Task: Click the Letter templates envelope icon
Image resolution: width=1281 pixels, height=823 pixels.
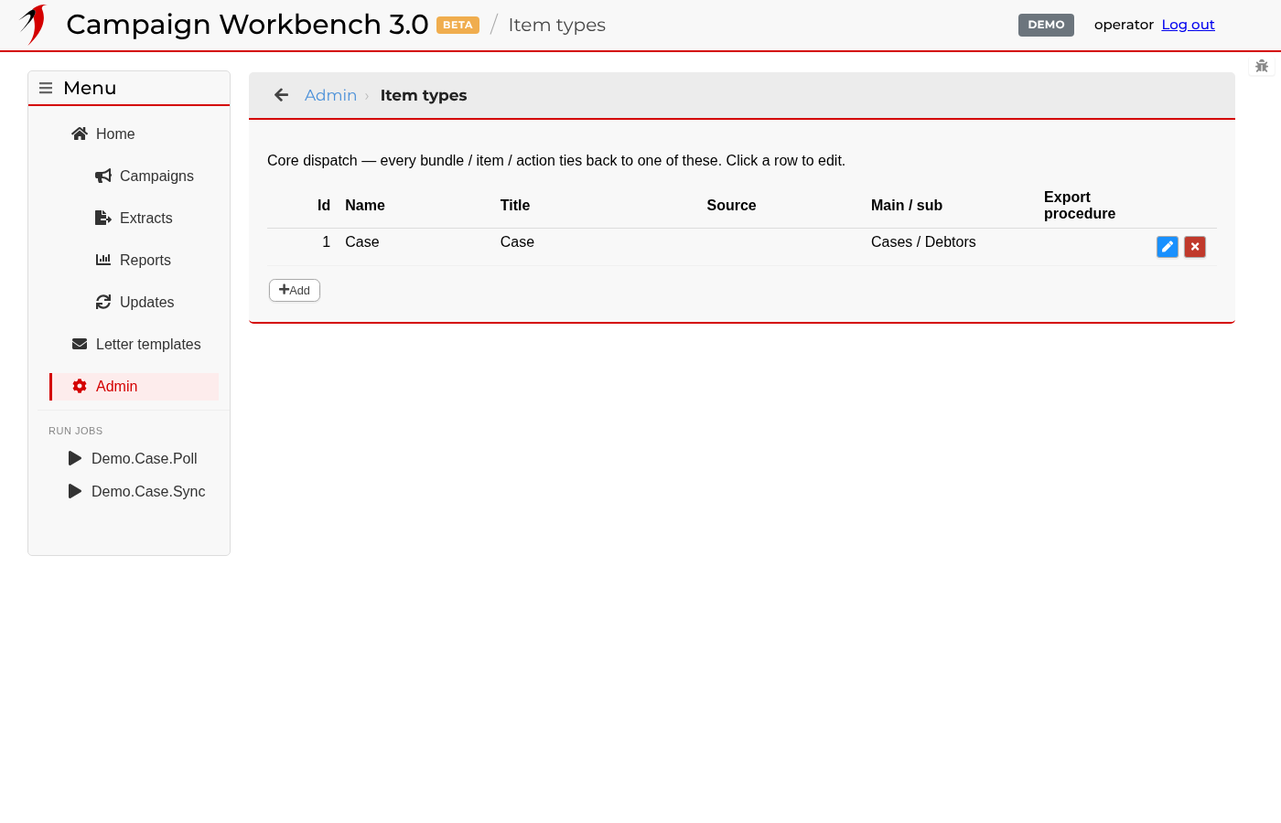Action: click(x=80, y=344)
